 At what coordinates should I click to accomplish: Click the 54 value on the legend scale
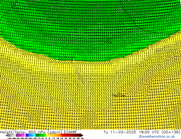(82, 138)
